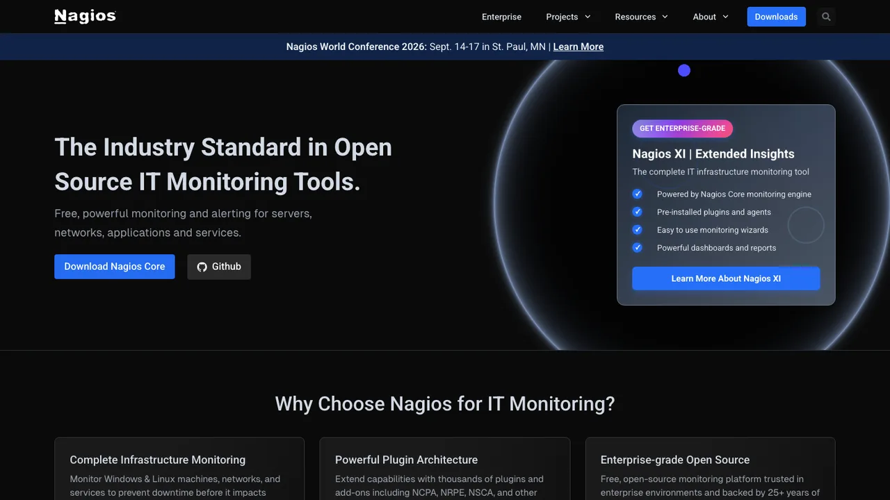Click 'Pre-installed plugins and agents' text

point(713,212)
